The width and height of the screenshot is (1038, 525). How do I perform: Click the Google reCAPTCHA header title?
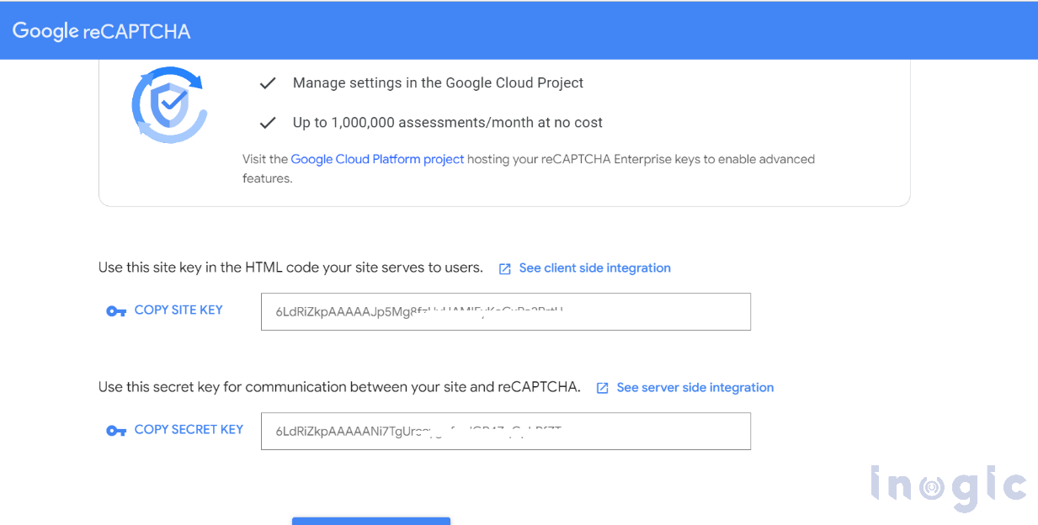(101, 31)
